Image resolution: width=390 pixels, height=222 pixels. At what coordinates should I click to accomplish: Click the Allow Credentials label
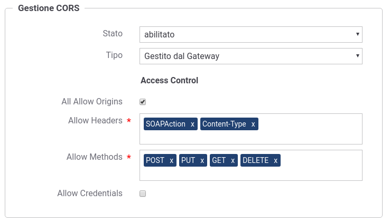90,193
